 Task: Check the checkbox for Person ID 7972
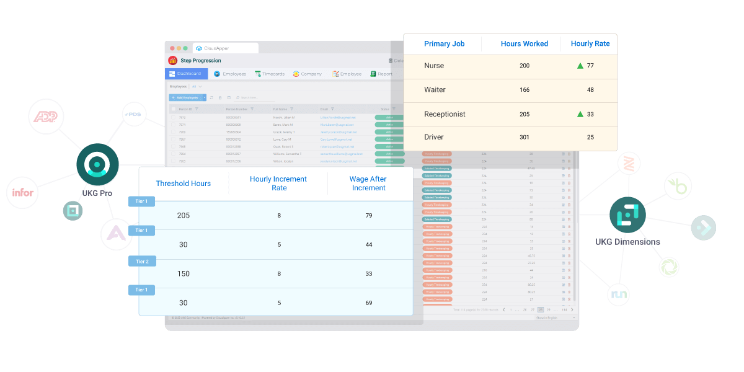point(173,117)
